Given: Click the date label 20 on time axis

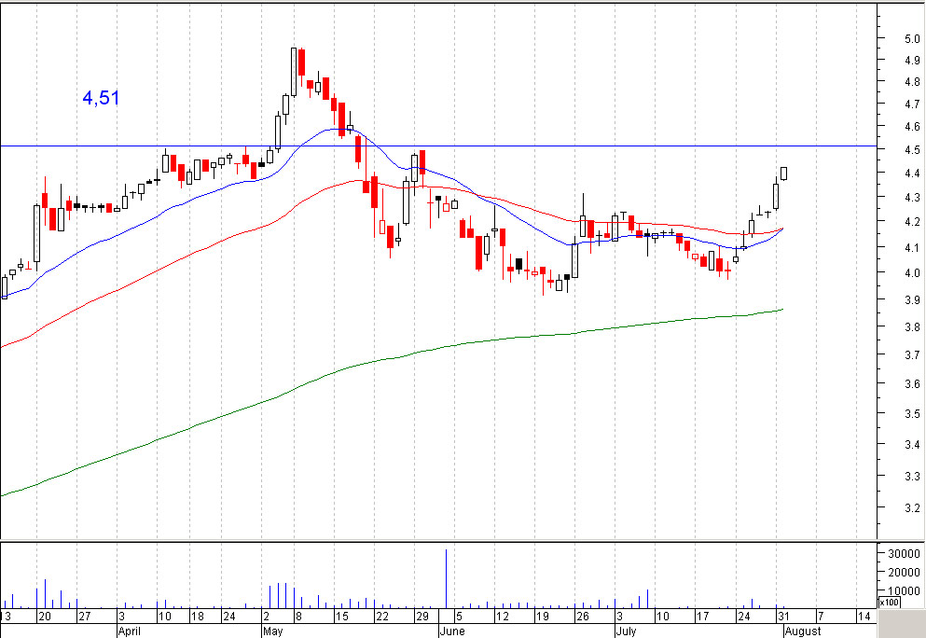Looking at the screenshot, I should tap(44, 617).
